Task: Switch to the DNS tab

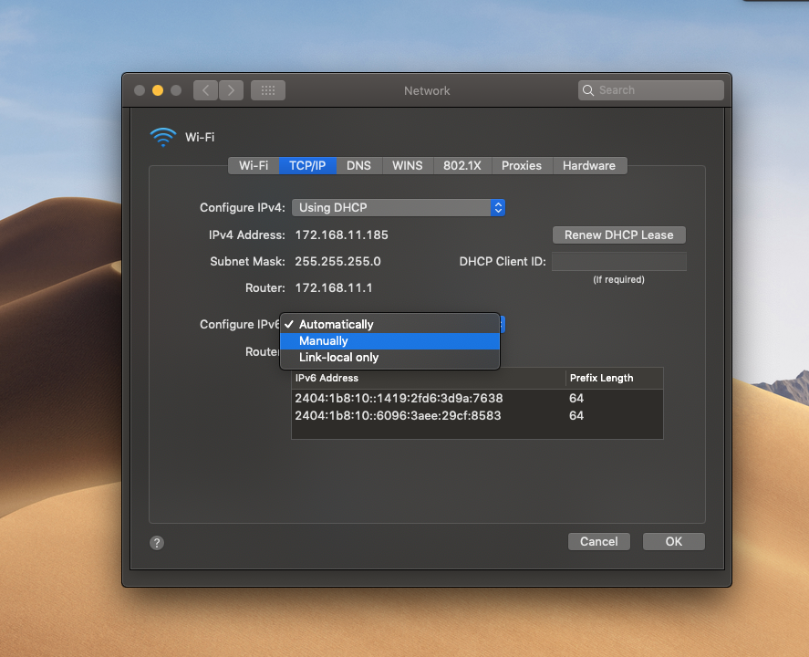Action: (358, 166)
